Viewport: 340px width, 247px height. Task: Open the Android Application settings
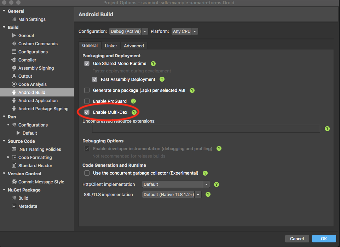pos(38,100)
